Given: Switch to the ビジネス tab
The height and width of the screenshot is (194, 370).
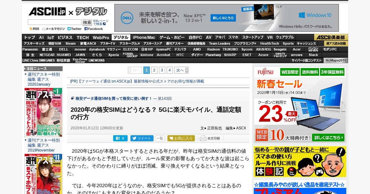Looking at the screenshot, I should pos(65,37).
